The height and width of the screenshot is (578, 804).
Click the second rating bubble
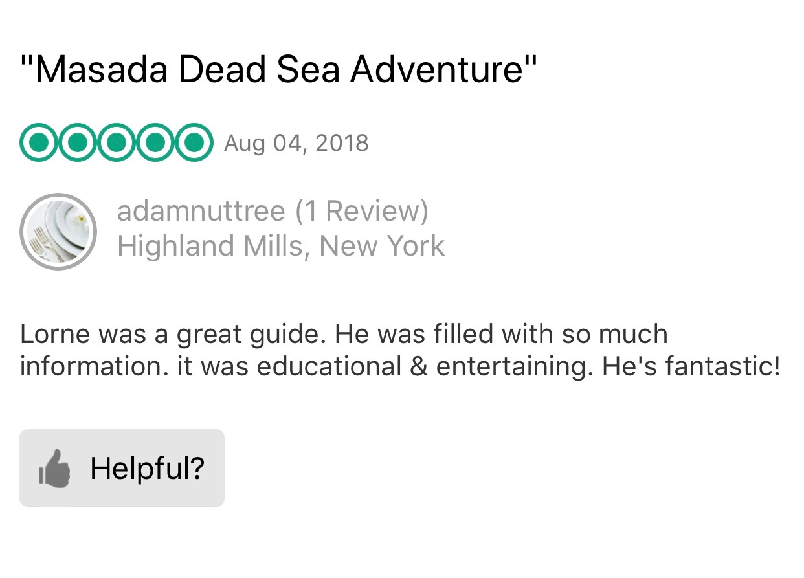78,142
